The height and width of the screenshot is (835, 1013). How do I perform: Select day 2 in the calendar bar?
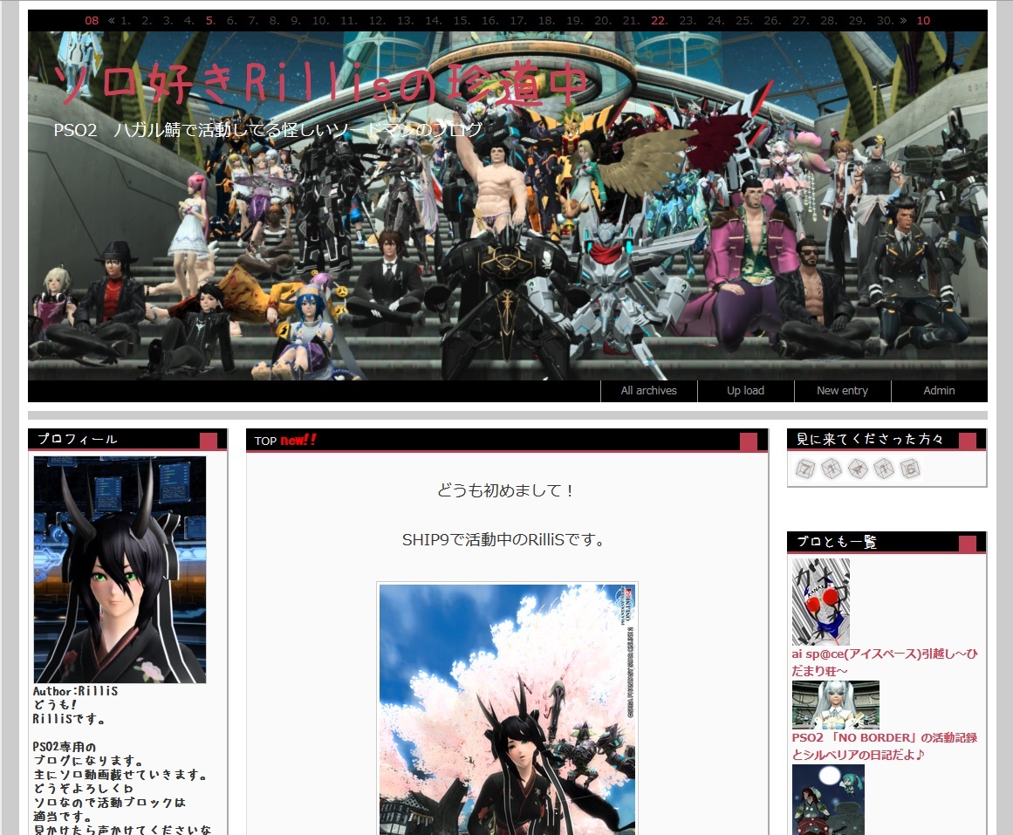147,21
